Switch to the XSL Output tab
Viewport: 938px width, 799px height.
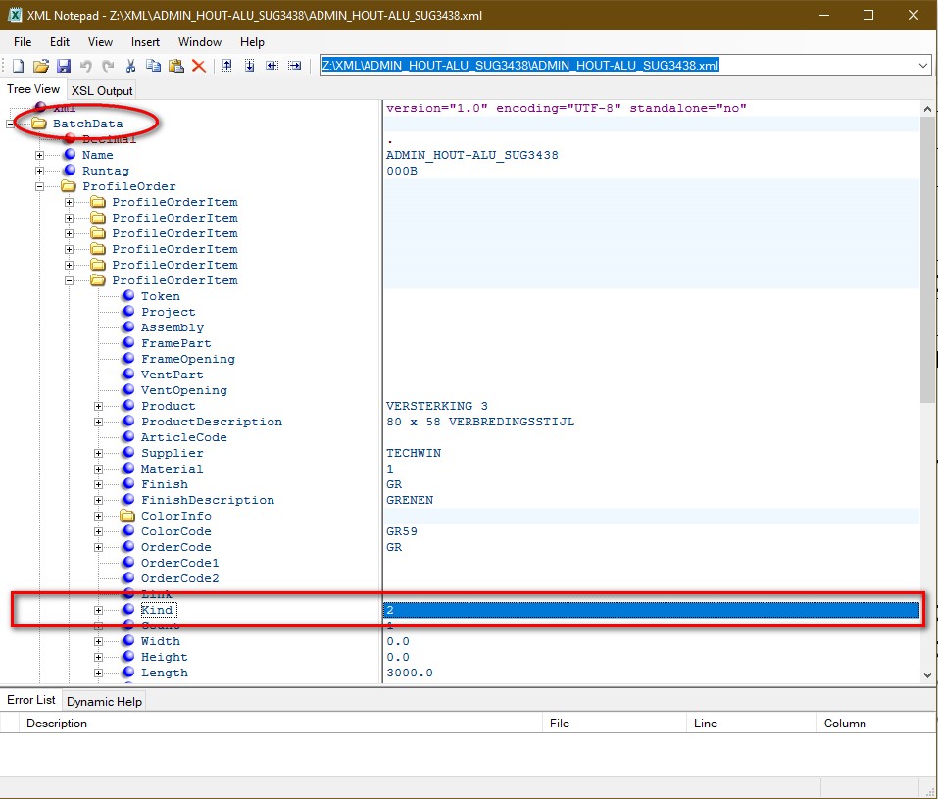(x=102, y=91)
